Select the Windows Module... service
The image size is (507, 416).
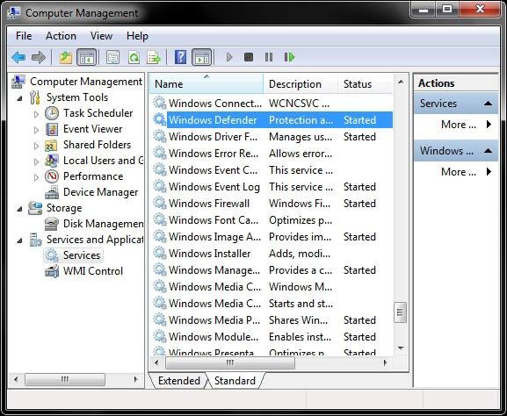[x=272, y=337]
